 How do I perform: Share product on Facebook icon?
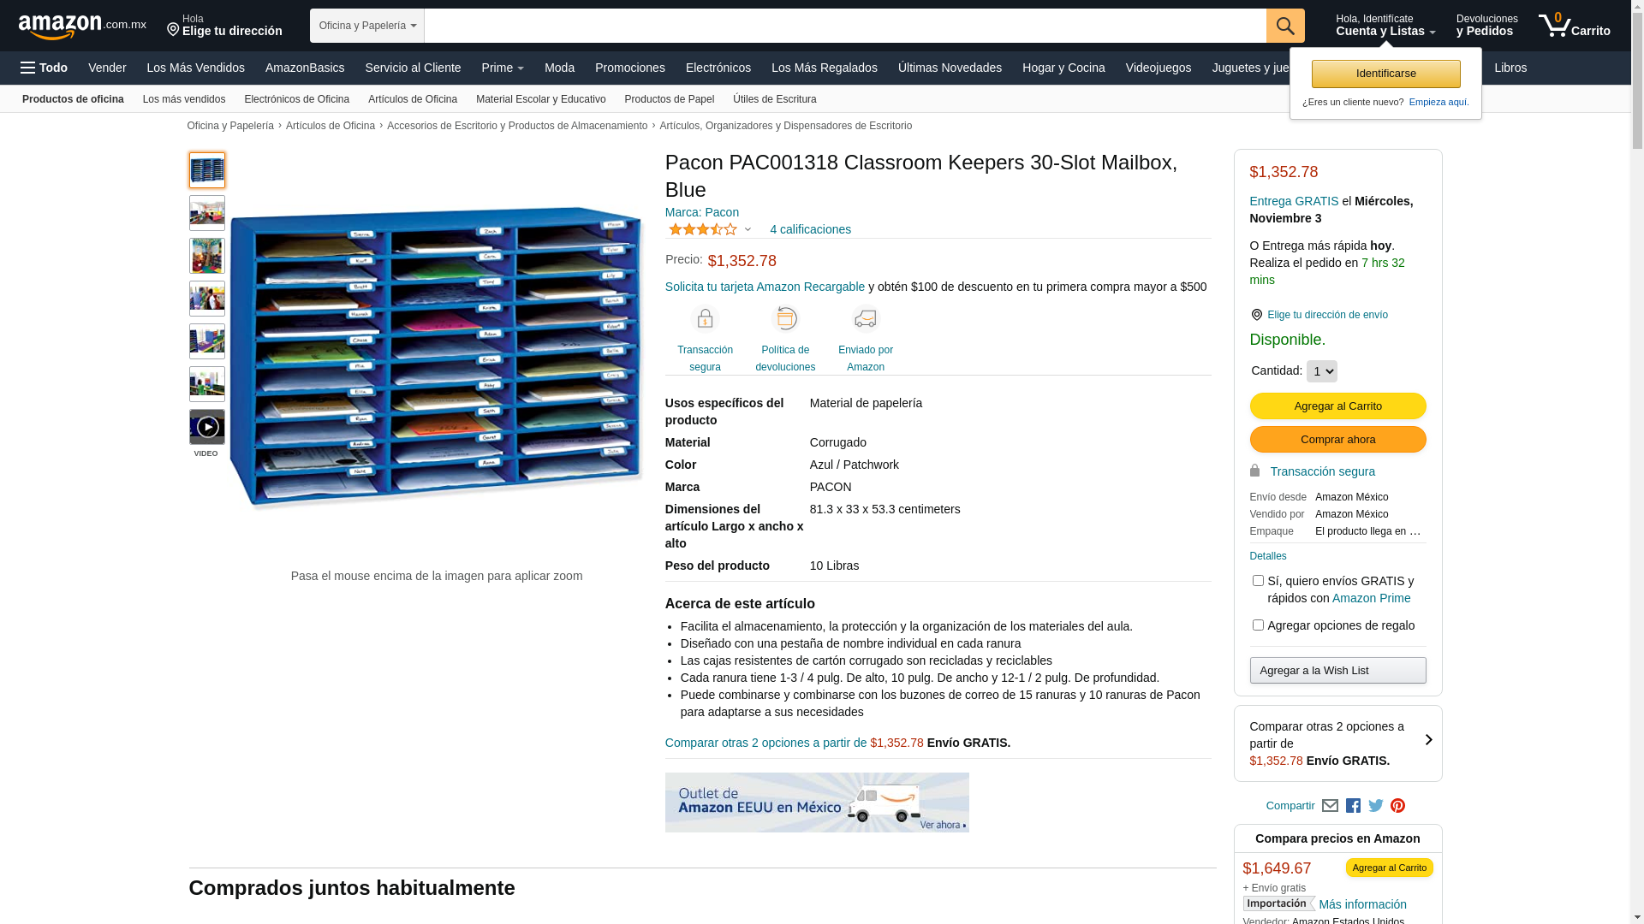(x=1353, y=806)
